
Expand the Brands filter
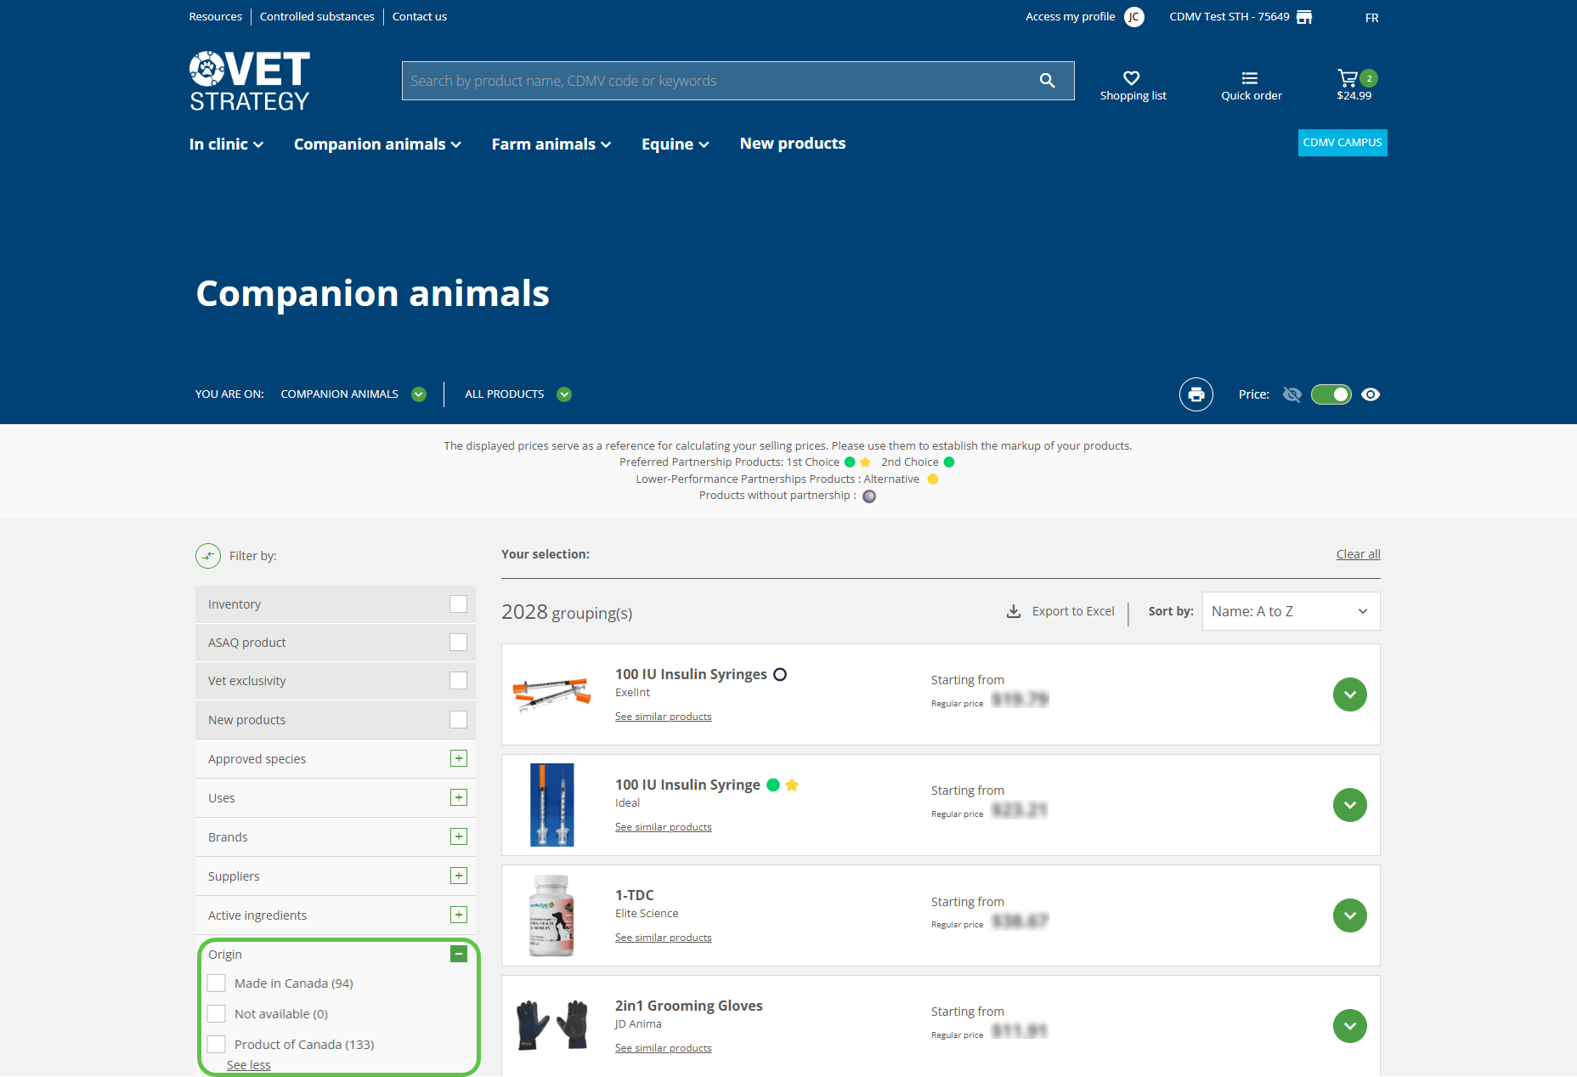pyautogui.click(x=458, y=837)
